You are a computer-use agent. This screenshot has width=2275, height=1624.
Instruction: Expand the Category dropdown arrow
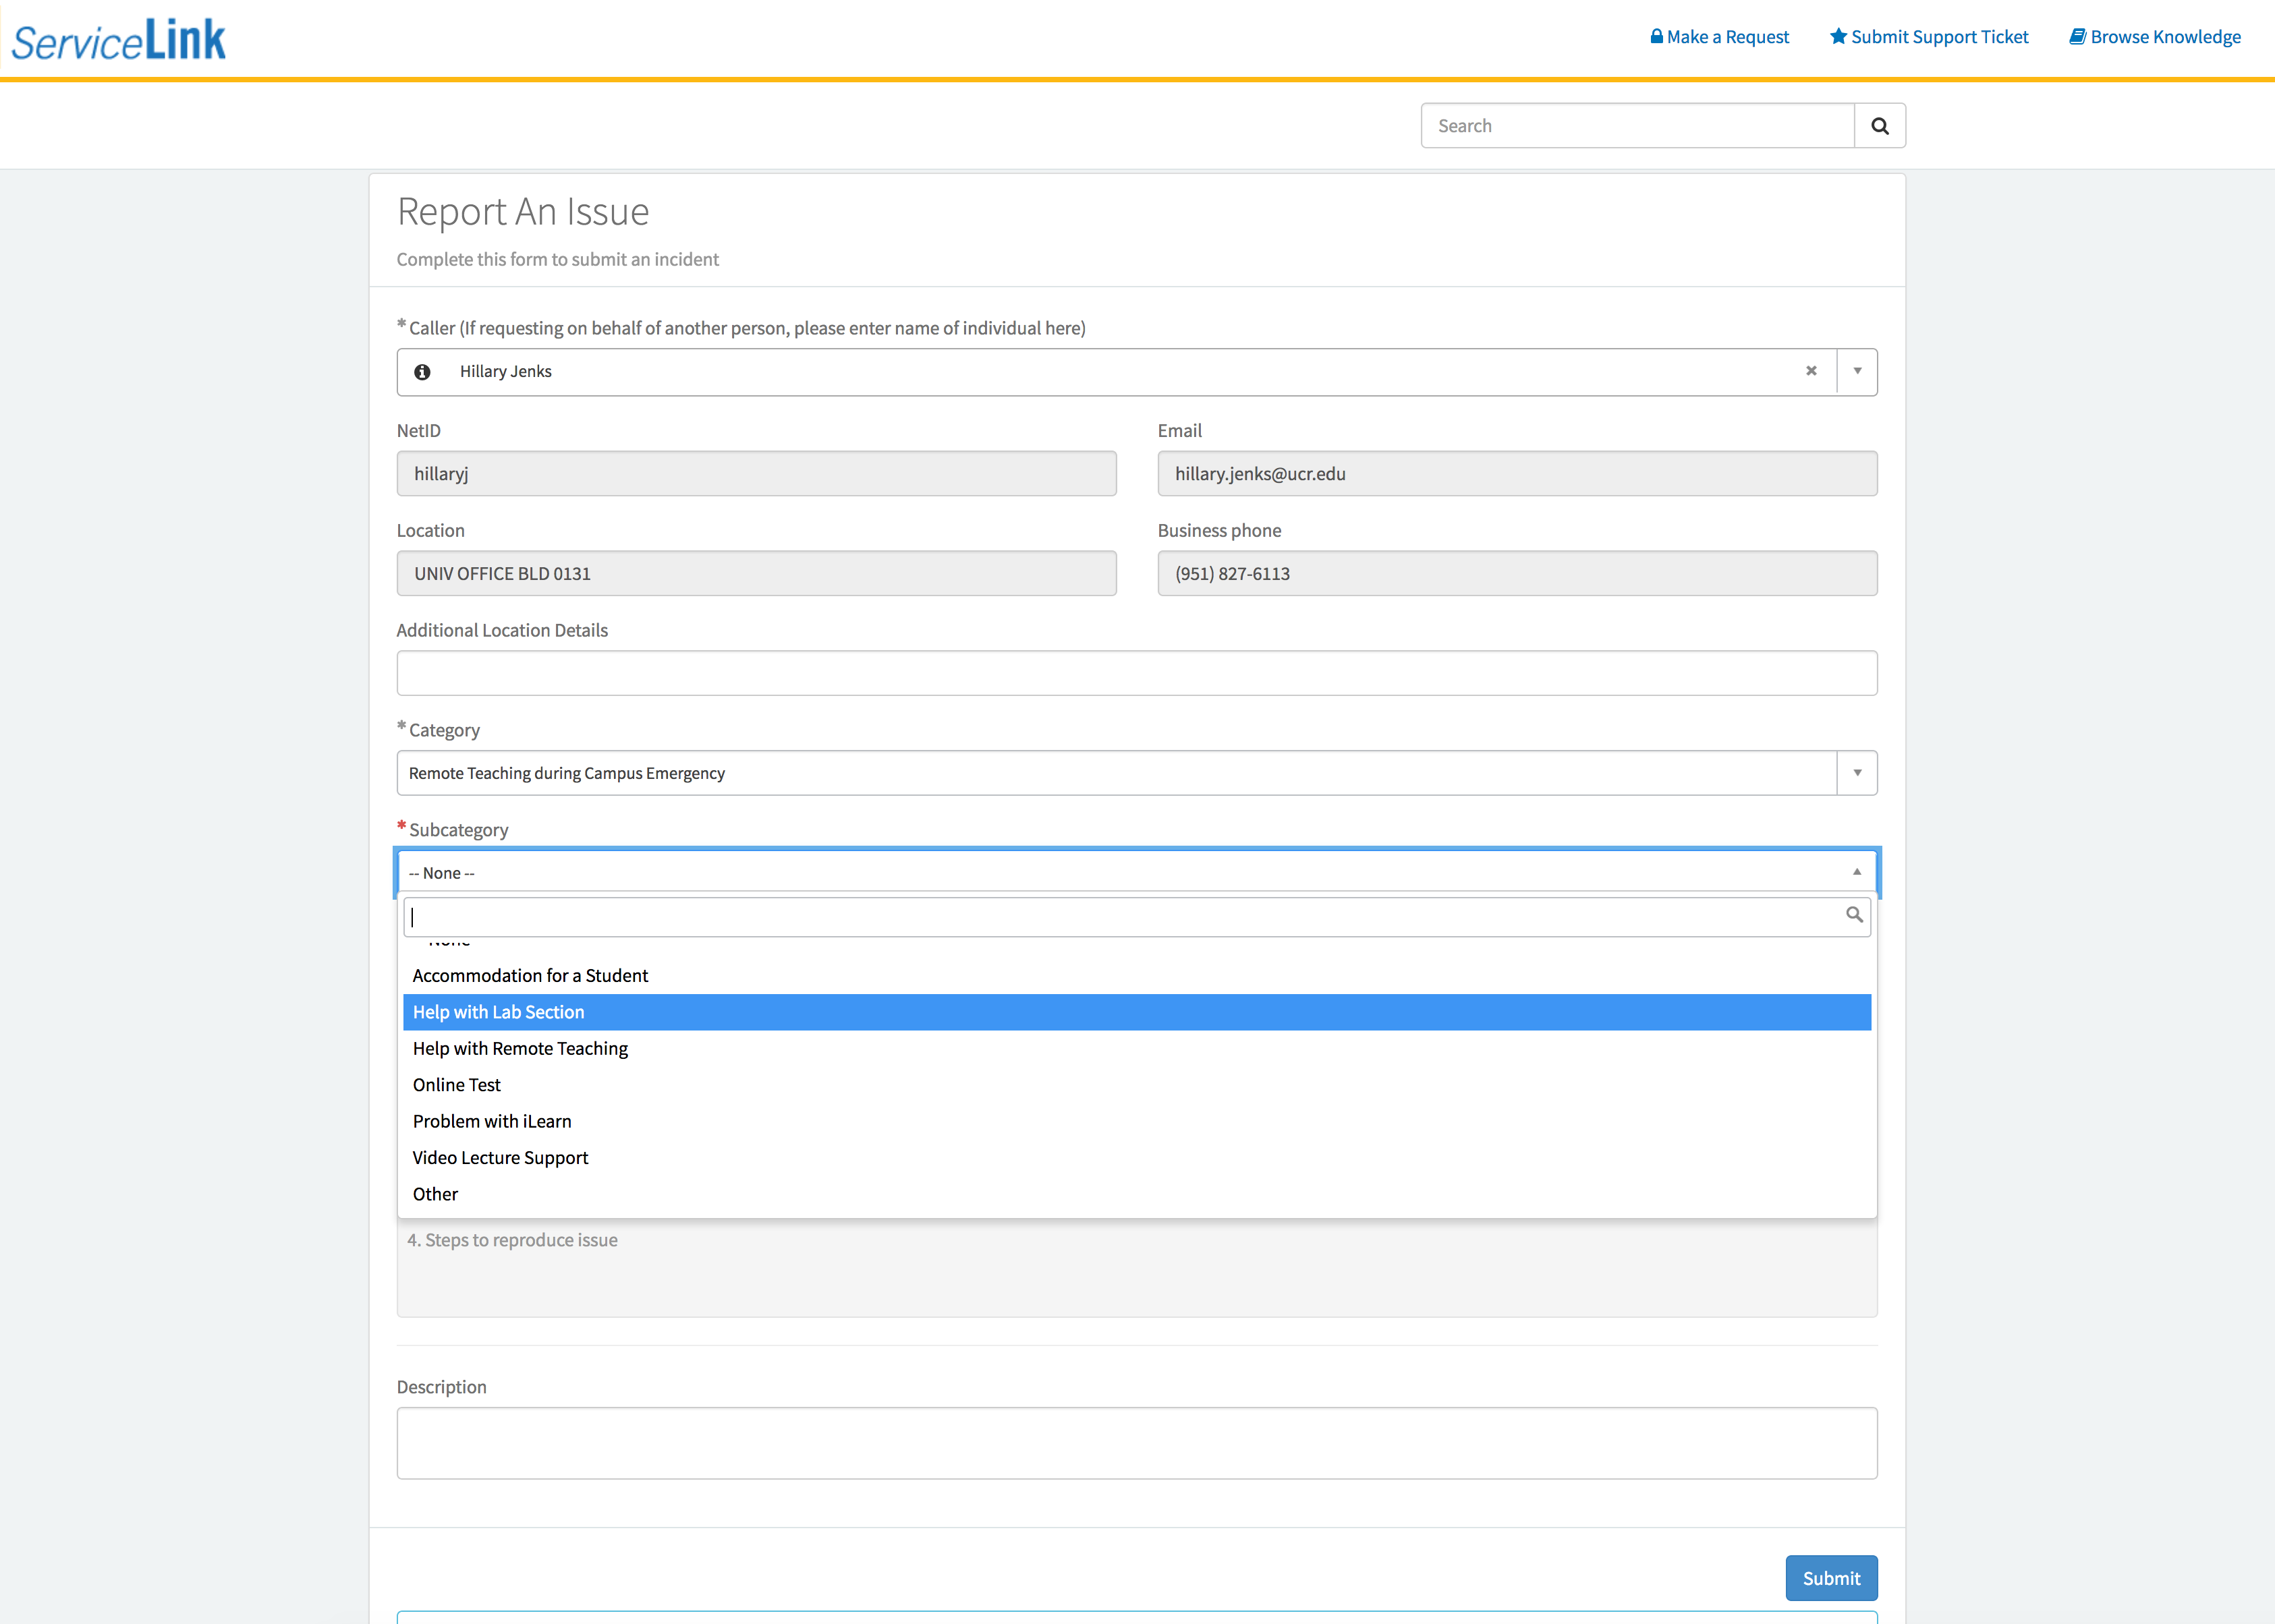[1857, 773]
